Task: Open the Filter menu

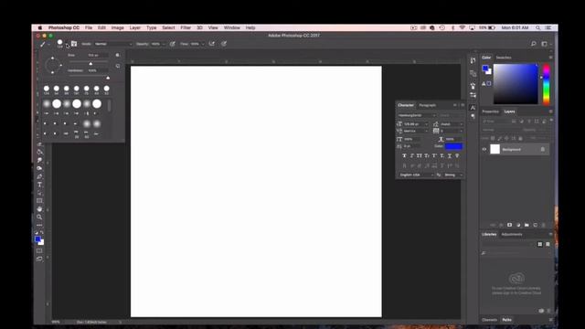Action: pyautogui.click(x=186, y=27)
